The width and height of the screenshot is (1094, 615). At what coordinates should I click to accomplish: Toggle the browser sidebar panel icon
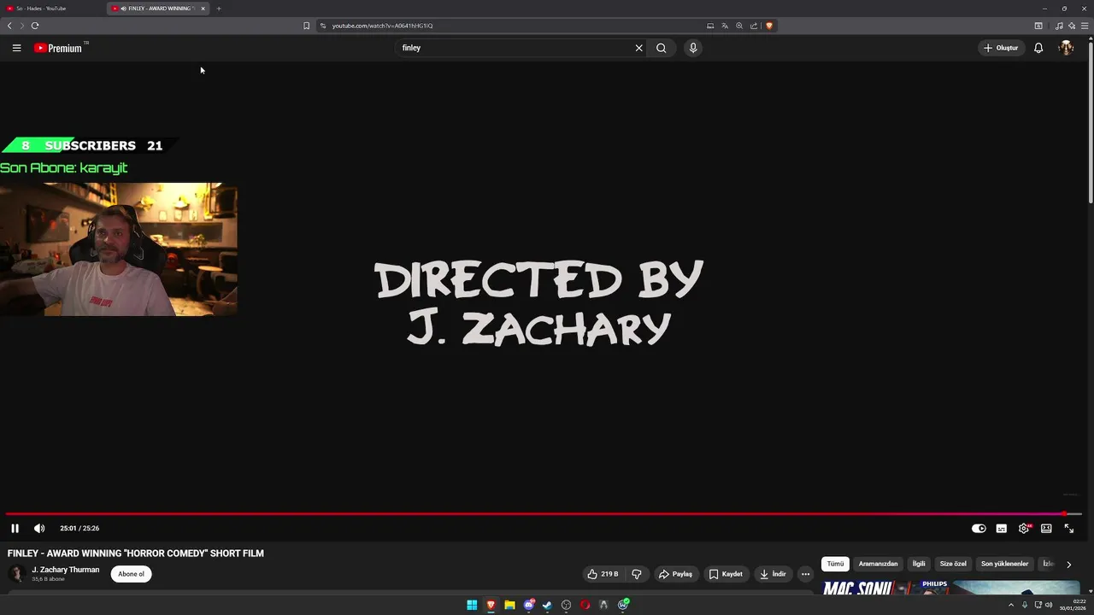[x=1038, y=26]
